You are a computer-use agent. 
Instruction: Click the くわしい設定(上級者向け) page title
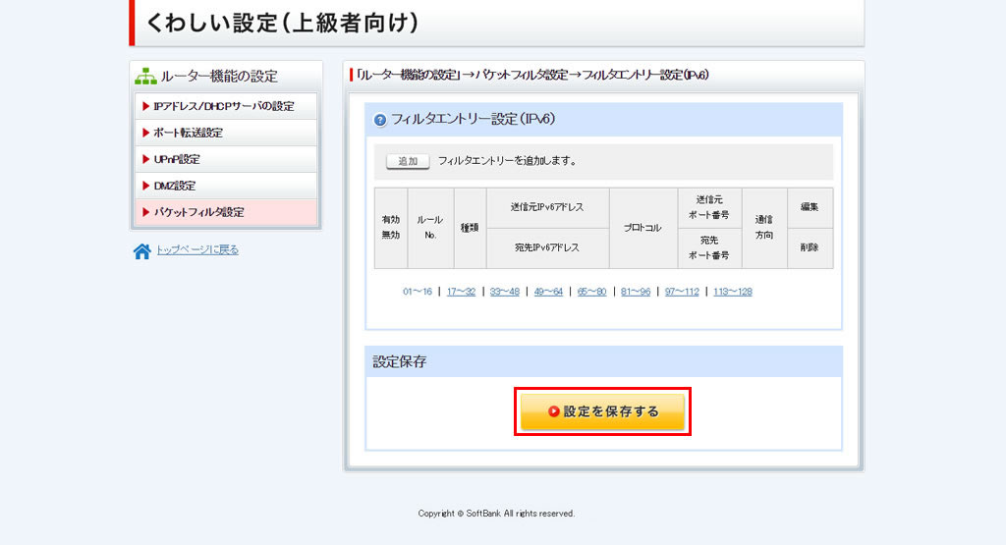click(282, 24)
